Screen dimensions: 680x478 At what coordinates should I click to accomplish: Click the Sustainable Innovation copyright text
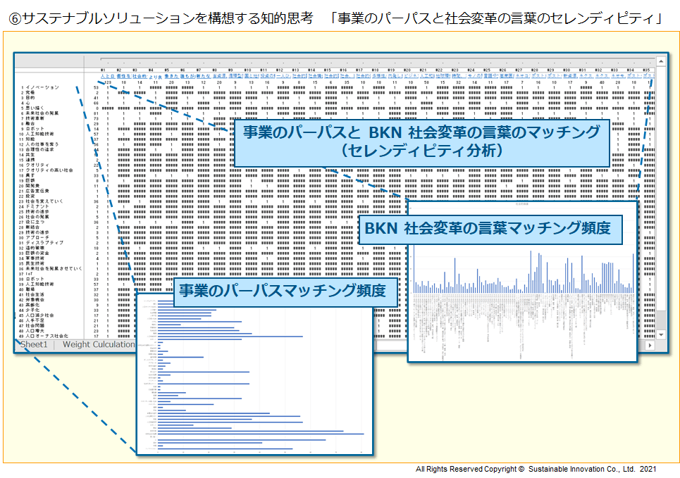pos(536,466)
